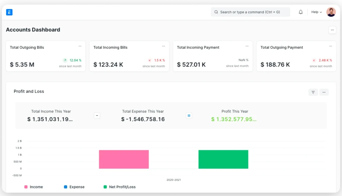Click the $ 5.35 M outgoing bills value
Screen dimensions: 342x196
coord(22,64)
